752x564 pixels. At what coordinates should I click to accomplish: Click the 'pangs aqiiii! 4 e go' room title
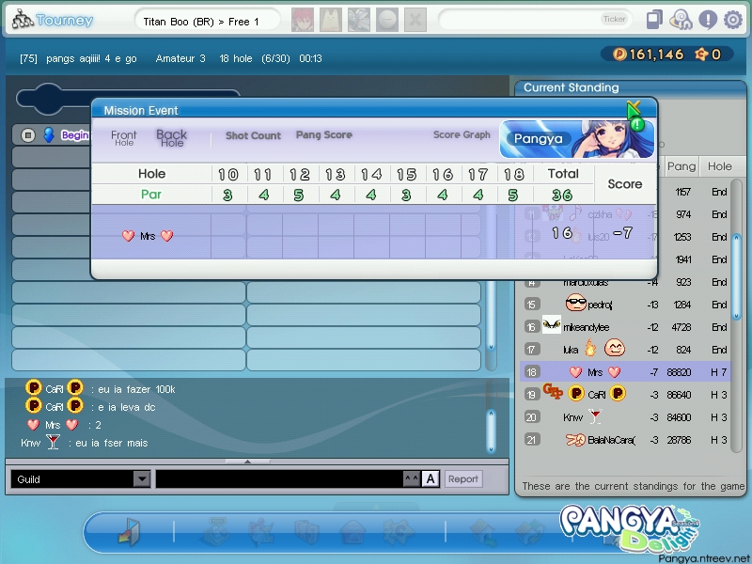tap(91, 58)
